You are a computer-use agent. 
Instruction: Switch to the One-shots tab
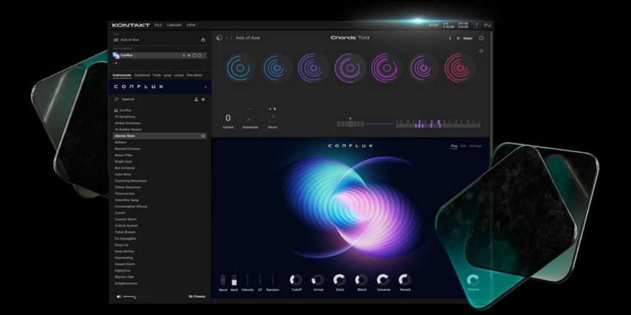194,75
